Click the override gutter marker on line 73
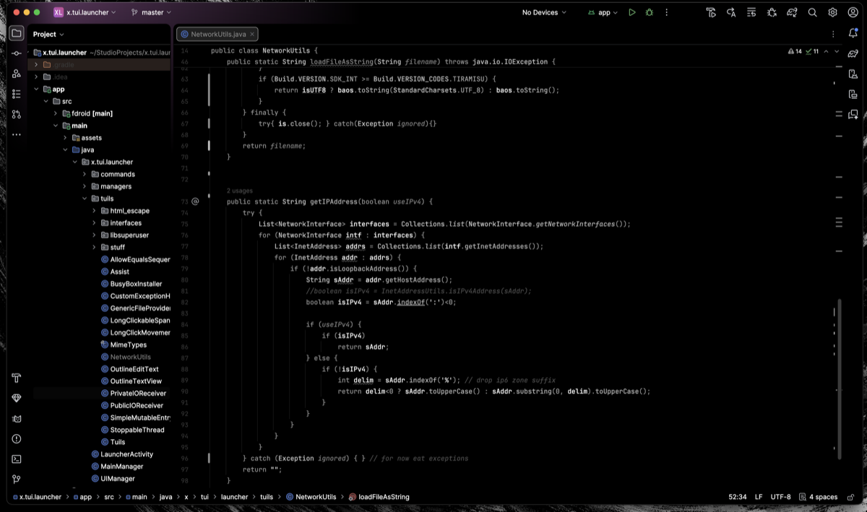Viewport: 867px width, 512px height. click(195, 201)
